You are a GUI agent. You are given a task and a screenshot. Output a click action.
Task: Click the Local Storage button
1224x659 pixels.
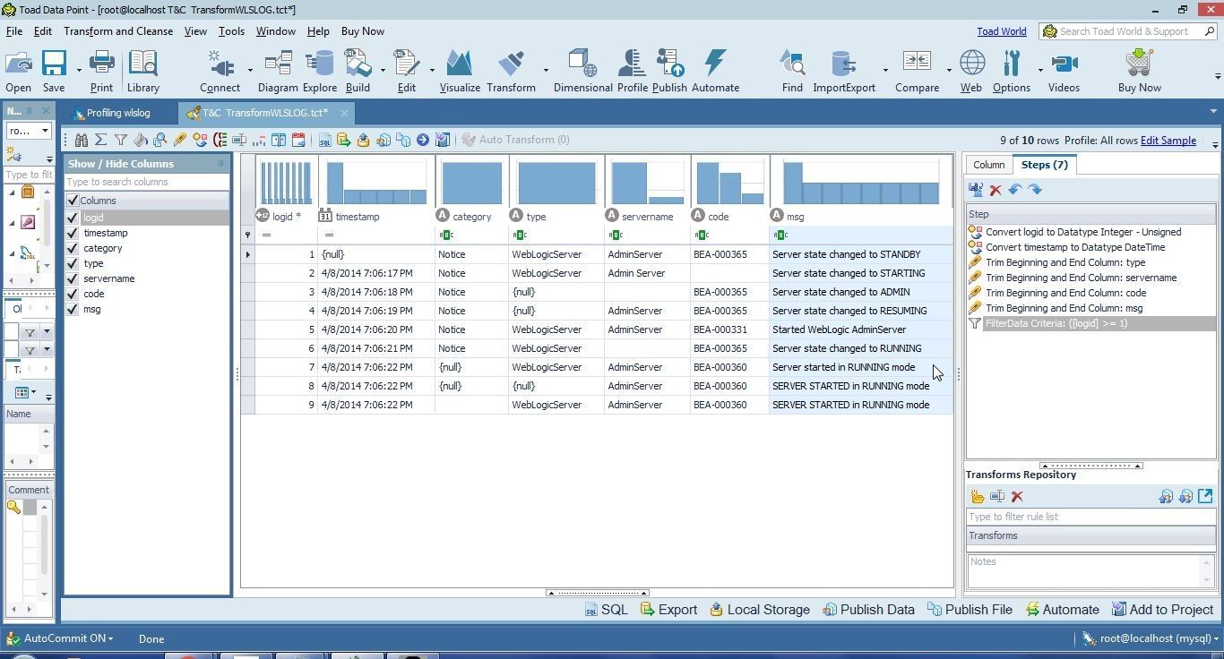[x=760, y=610]
